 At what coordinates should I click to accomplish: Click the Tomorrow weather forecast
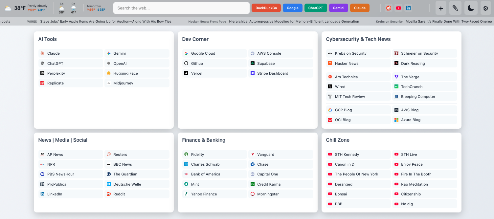[x=96, y=8]
